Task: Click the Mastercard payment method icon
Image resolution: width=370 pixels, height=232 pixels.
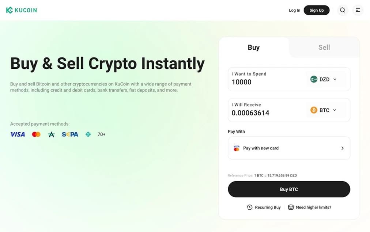Action: pyautogui.click(x=36, y=134)
